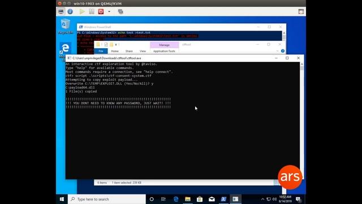Select the Manage contextual tab in File Explorer
This screenshot has width=362, height=204.
click(165, 45)
